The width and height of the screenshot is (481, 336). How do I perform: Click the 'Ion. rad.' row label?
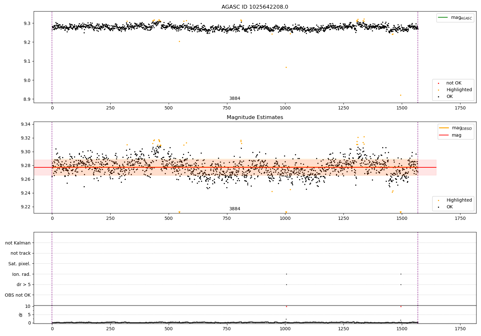(x=21, y=274)
